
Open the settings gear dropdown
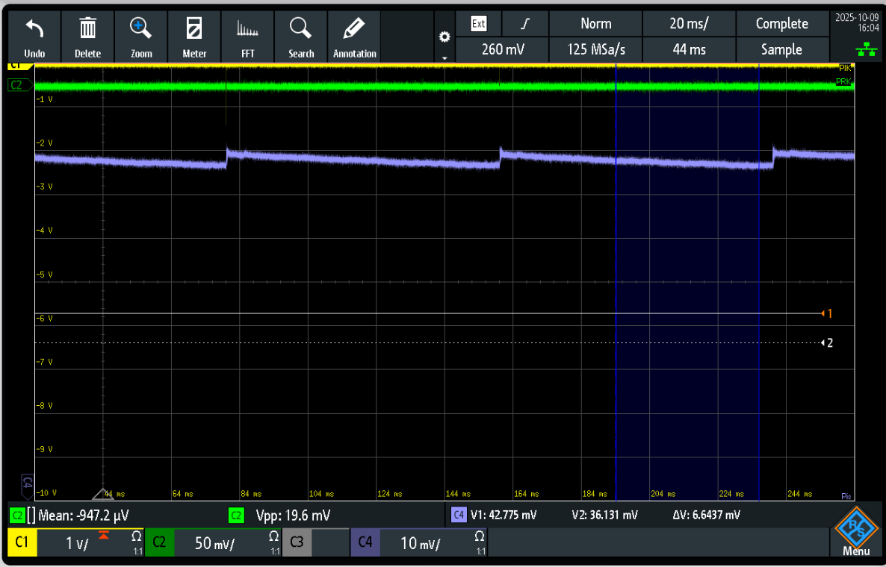click(x=444, y=37)
